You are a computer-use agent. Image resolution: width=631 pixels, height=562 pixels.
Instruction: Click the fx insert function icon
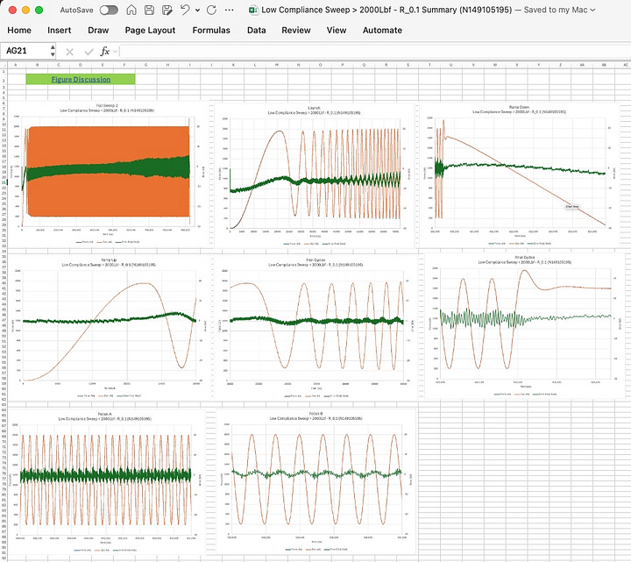tap(104, 51)
